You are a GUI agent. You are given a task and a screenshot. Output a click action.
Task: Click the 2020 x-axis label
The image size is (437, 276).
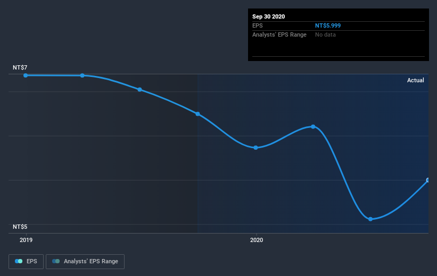[x=257, y=240]
